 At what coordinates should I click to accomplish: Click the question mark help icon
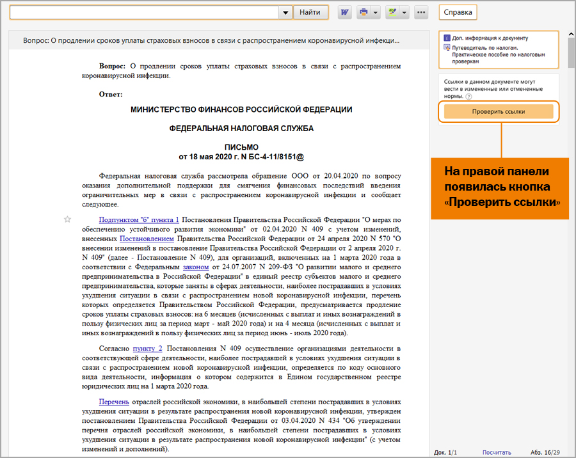[x=468, y=97]
